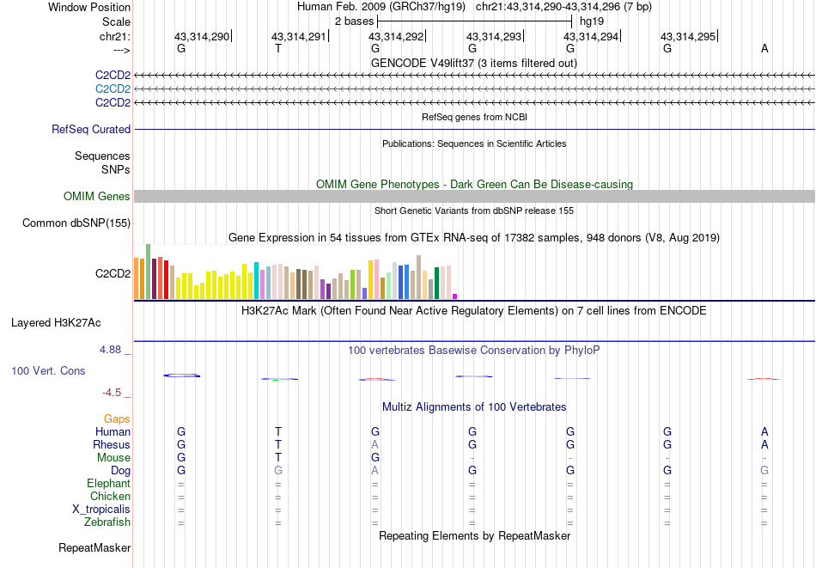Click the hg19 label beside the scale bar

[x=592, y=21]
